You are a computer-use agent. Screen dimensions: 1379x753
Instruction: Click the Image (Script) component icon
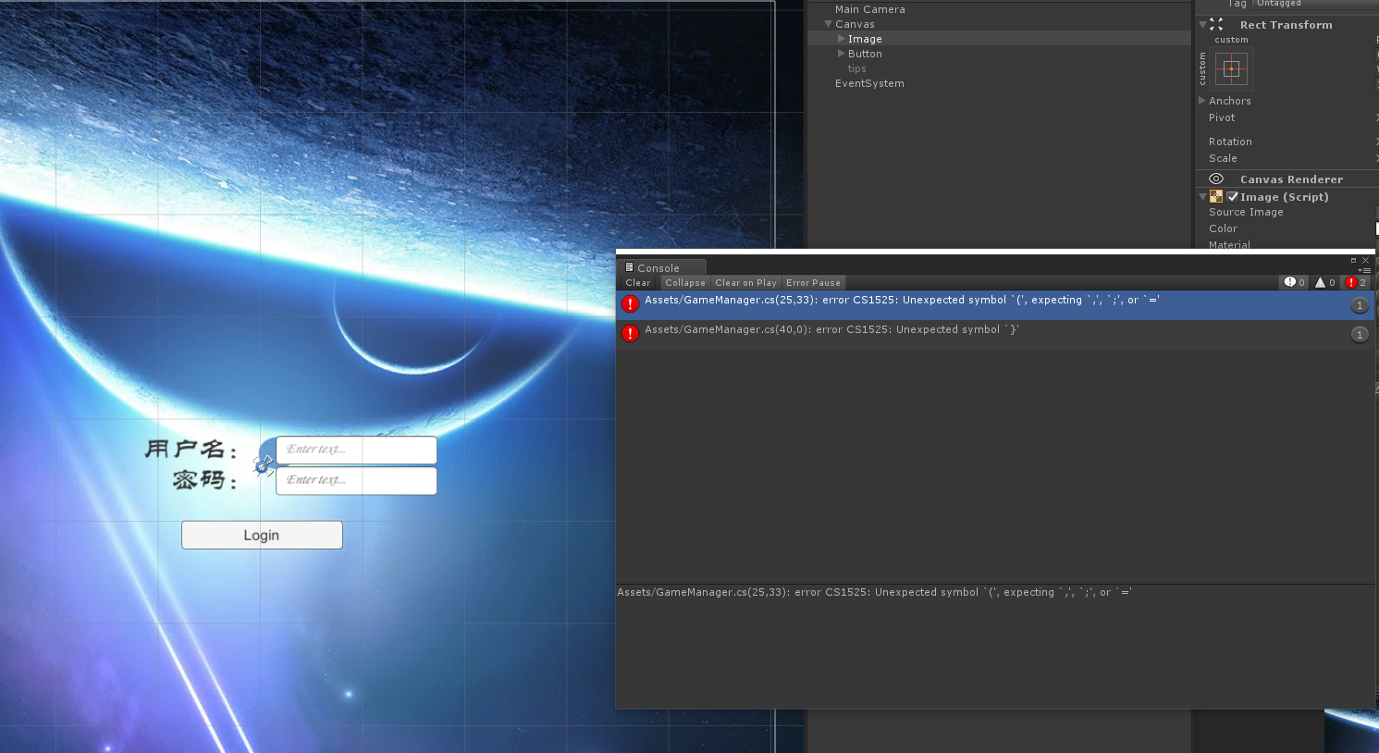1216,196
